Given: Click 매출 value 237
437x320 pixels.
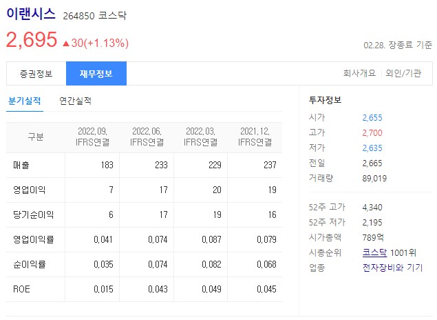Looking at the screenshot, I should (x=270, y=165).
